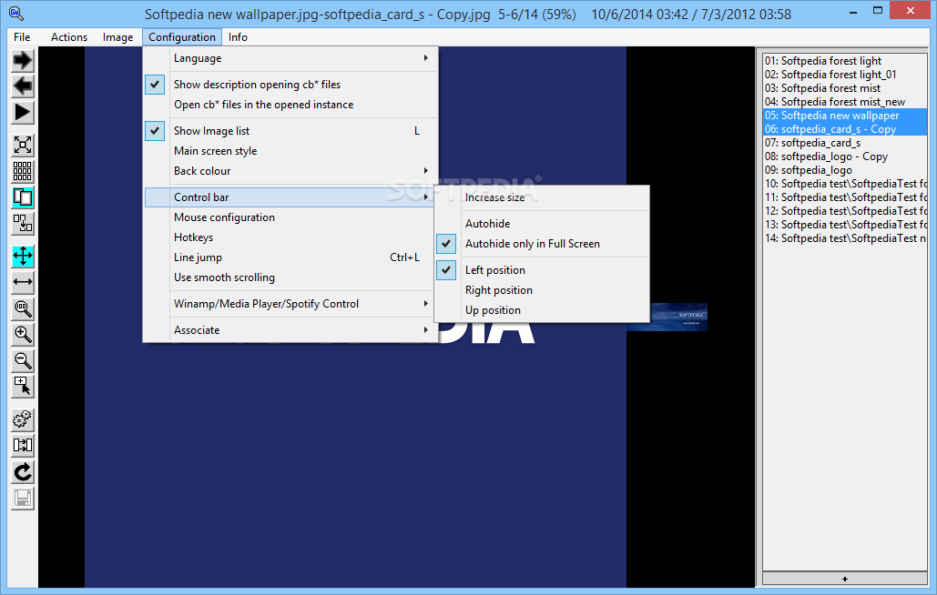This screenshot has height=595, width=937.
Task: Minimize the viewer window
Action: (x=852, y=11)
